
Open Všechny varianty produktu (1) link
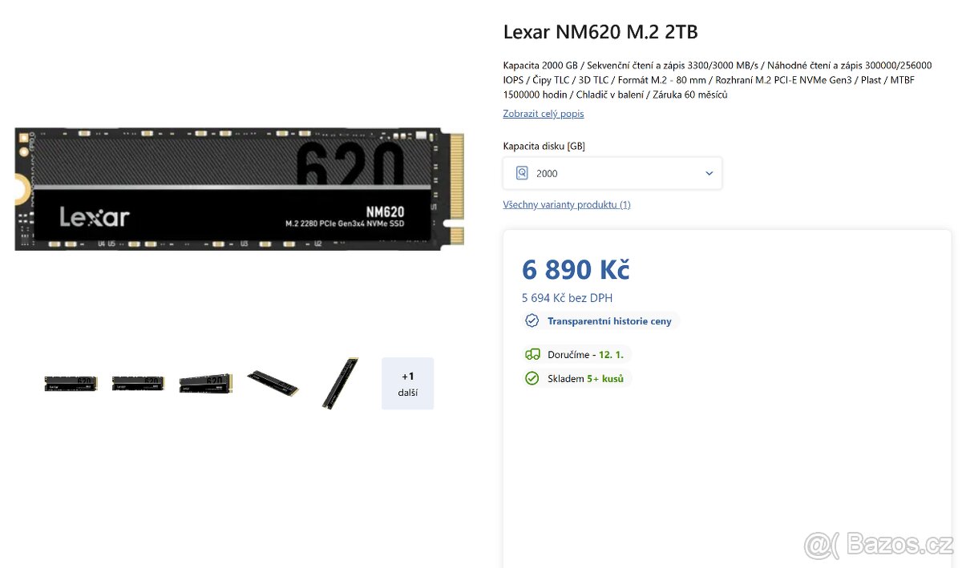point(567,204)
